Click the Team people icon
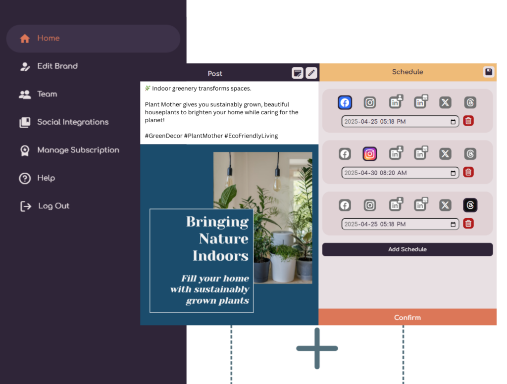This screenshot has height=384, width=507. coord(25,95)
